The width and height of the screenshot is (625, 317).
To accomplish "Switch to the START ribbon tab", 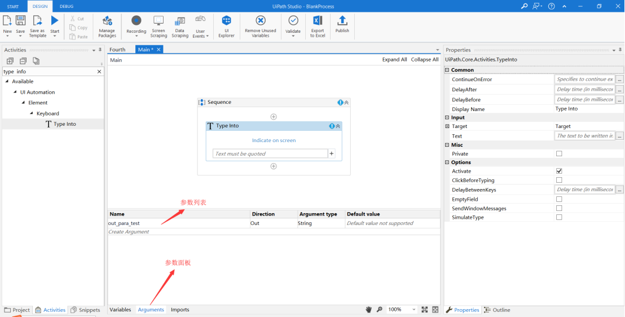I will pos(13,6).
